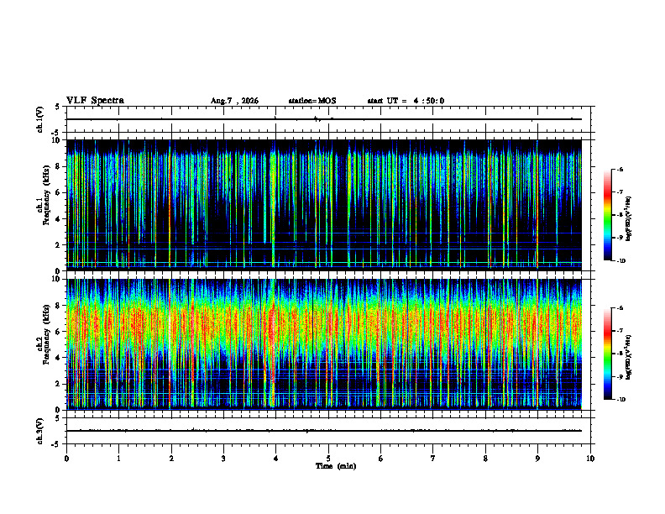665x514 pixels.
Task: Click the time axis tick label "9"
Action: tap(537, 459)
